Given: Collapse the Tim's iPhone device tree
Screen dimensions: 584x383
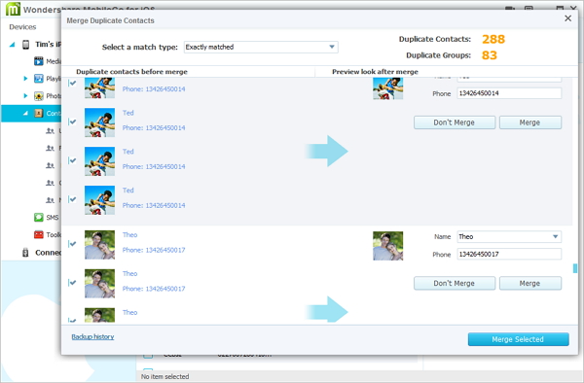Looking at the screenshot, I should pyautogui.click(x=13, y=45).
